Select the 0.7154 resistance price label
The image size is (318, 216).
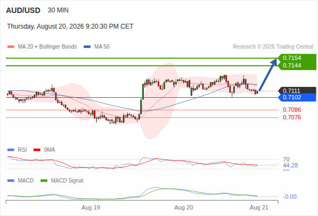coord(292,58)
